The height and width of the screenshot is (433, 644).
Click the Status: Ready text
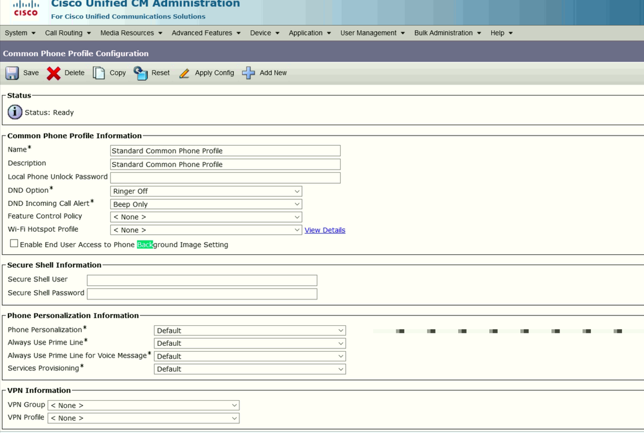(49, 112)
